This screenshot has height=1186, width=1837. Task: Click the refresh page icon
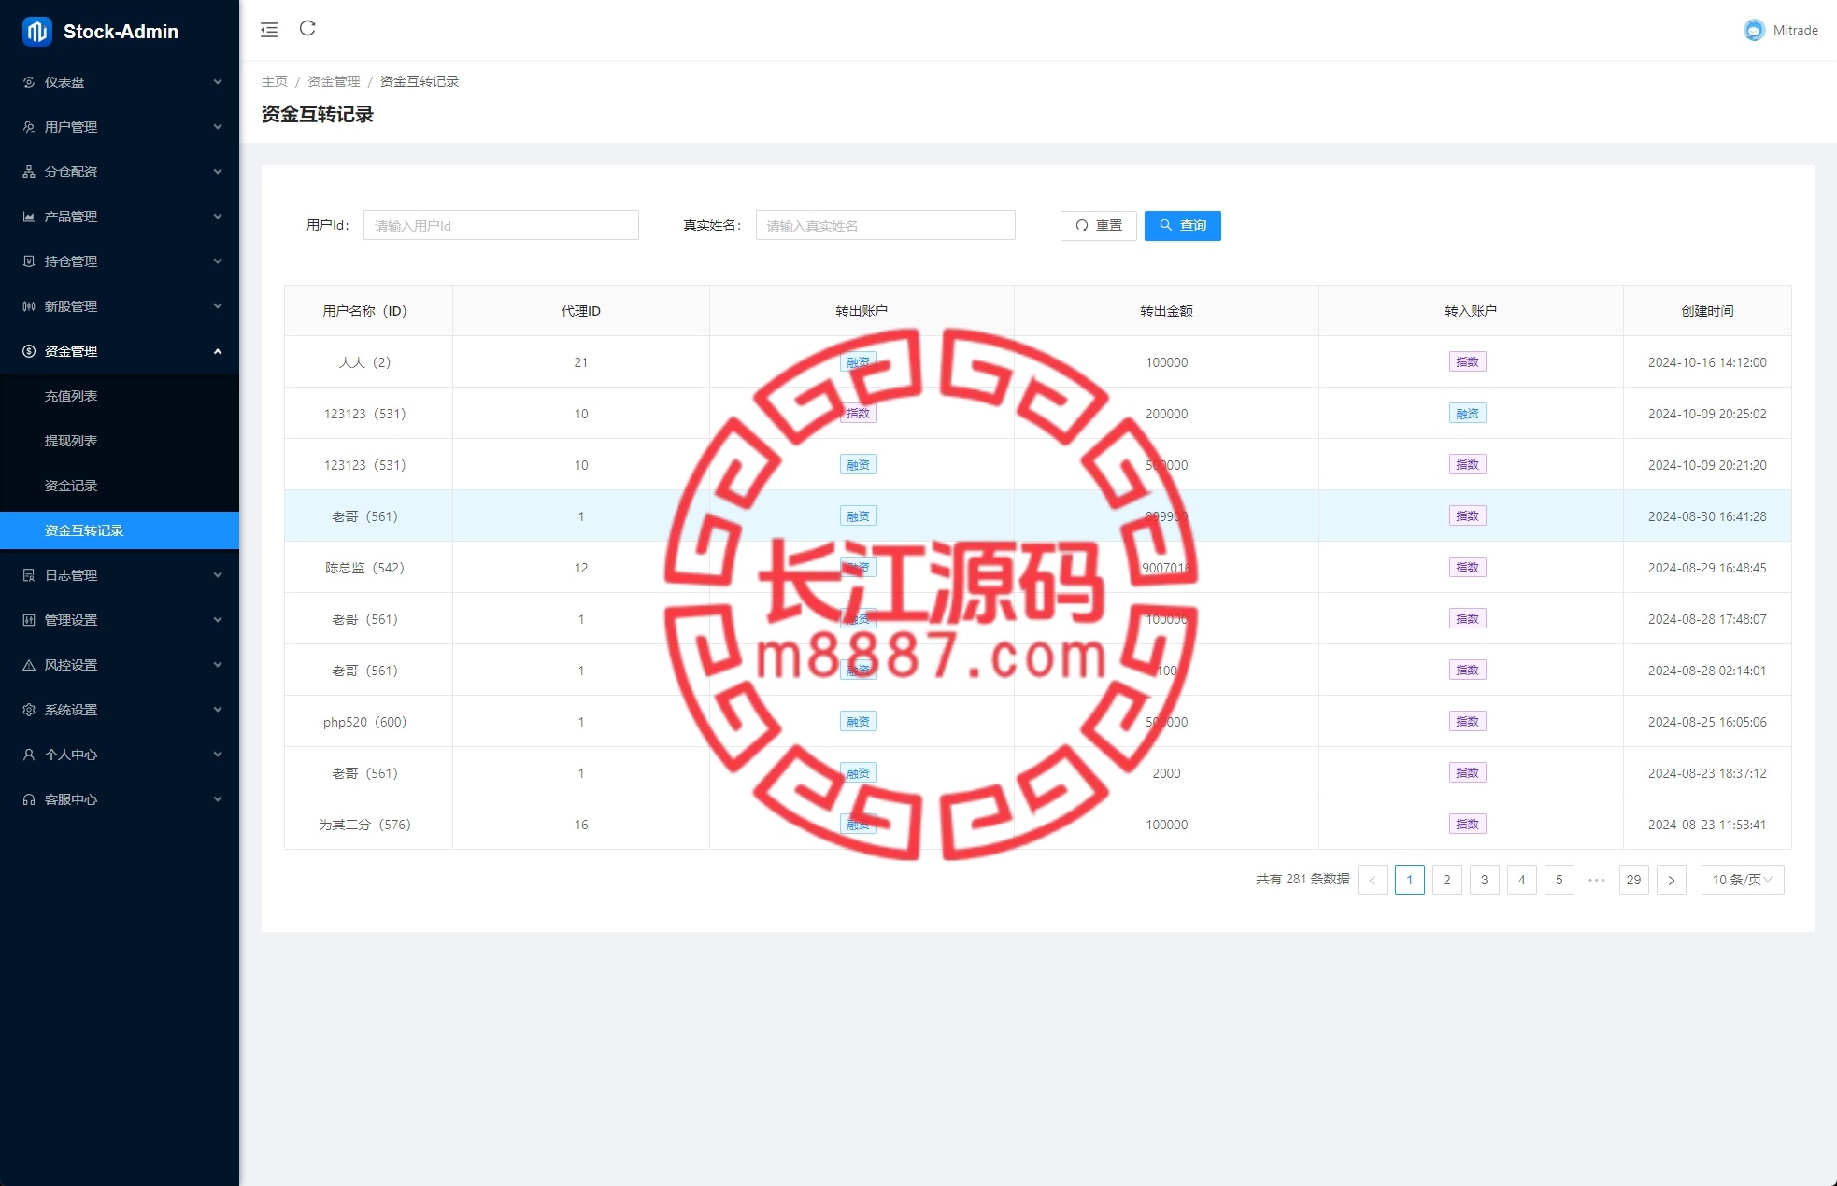pyautogui.click(x=307, y=28)
